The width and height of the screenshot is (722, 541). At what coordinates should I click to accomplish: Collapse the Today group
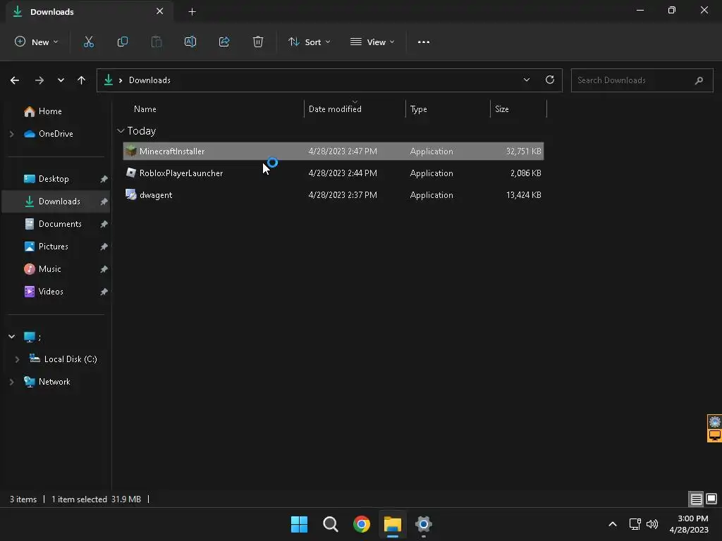(x=121, y=131)
